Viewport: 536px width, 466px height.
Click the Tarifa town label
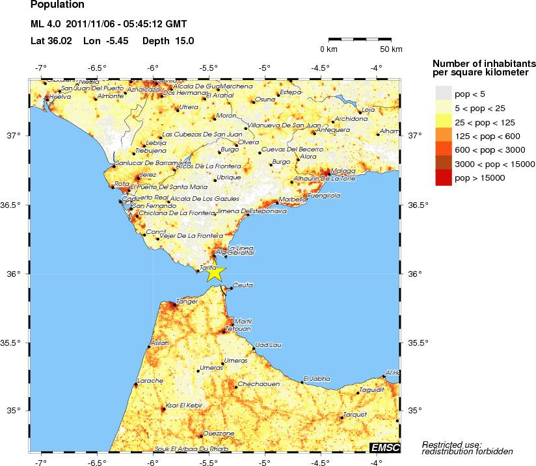tap(208, 267)
